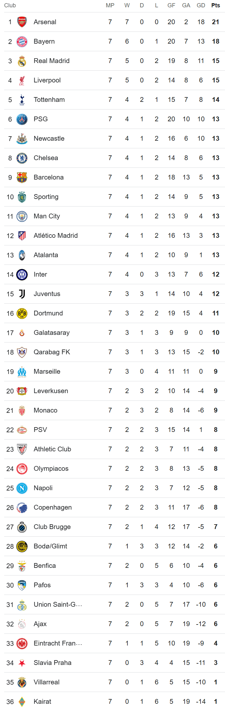Click the Bayern club logo
This screenshot has height=713, width=225.
[x=22, y=41]
